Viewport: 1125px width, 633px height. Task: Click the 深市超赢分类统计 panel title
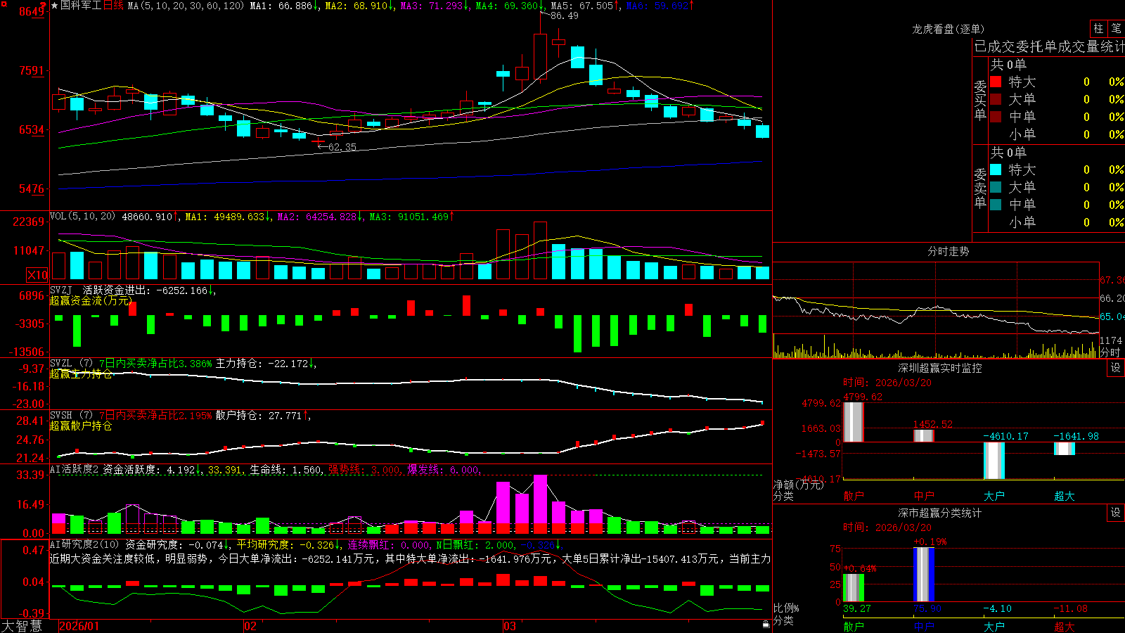point(940,513)
